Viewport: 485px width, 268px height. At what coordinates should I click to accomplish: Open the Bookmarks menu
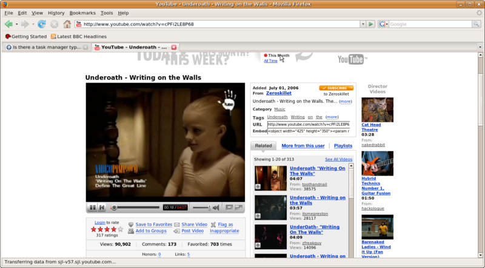(x=82, y=13)
